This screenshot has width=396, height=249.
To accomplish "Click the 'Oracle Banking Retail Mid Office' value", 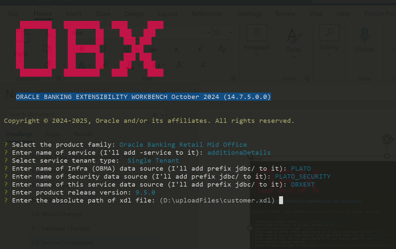I will point(183,144).
